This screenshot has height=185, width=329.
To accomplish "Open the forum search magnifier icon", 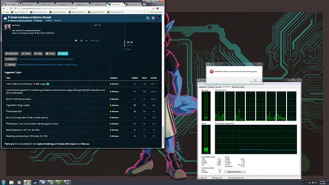I will 148,18.
